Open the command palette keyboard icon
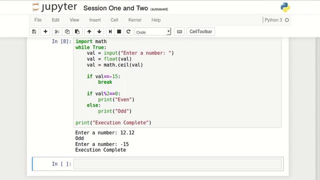Viewport: 320px width, 180px height. click(179, 31)
